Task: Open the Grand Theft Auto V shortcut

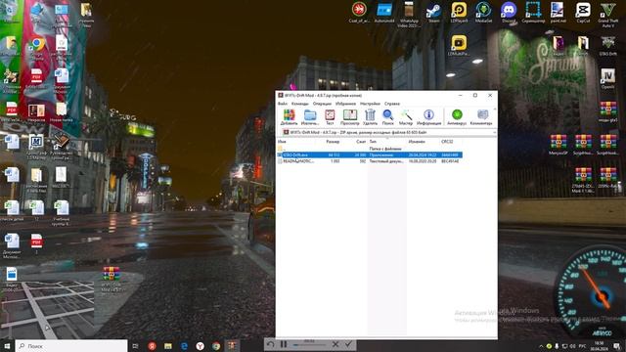Action: click(608, 15)
